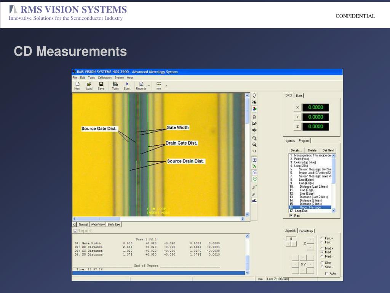Select the Med + speed radio button
The width and height of the screenshot is (390, 293).
click(x=322, y=248)
